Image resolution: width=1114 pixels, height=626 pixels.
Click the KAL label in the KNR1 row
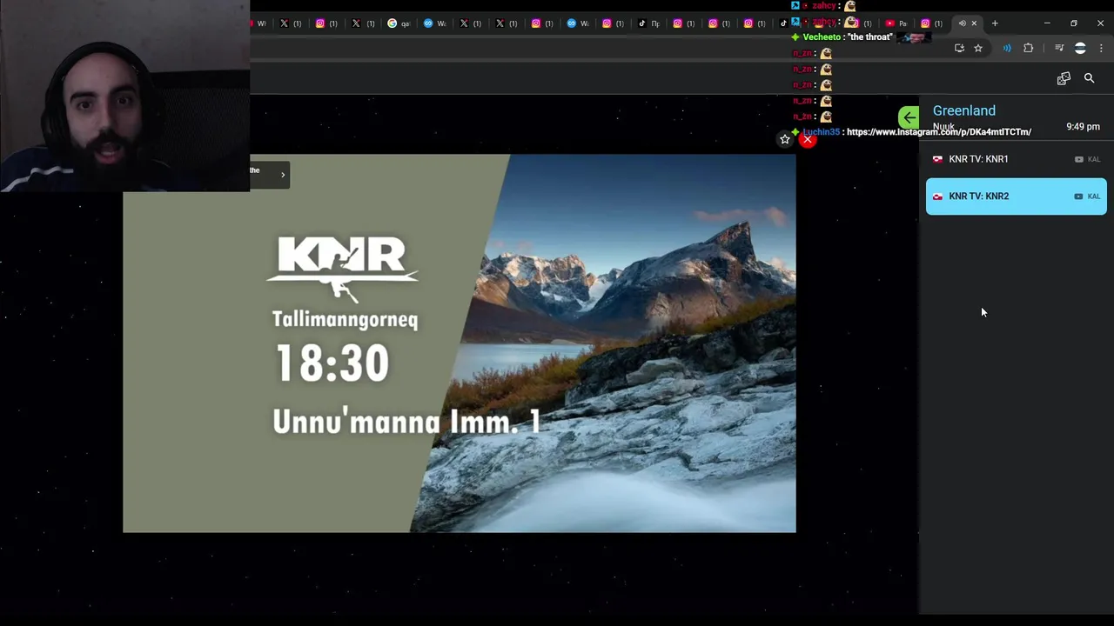click(1094, 159)
